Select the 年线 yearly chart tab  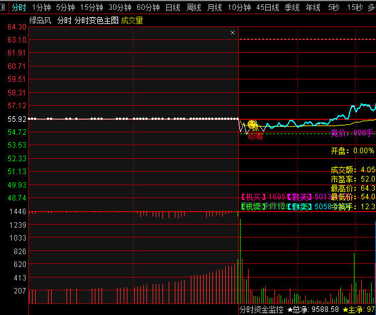point(313,7)
